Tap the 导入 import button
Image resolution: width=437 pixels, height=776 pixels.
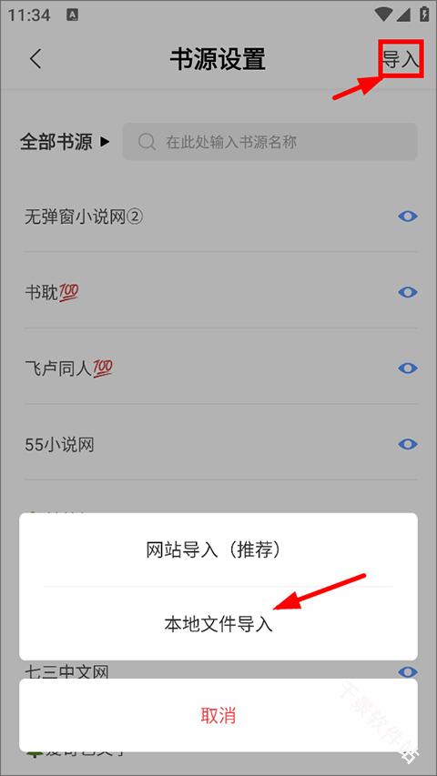tap(401, 59)
